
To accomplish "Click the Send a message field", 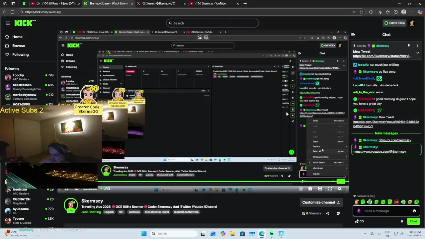I will (386, 211).
